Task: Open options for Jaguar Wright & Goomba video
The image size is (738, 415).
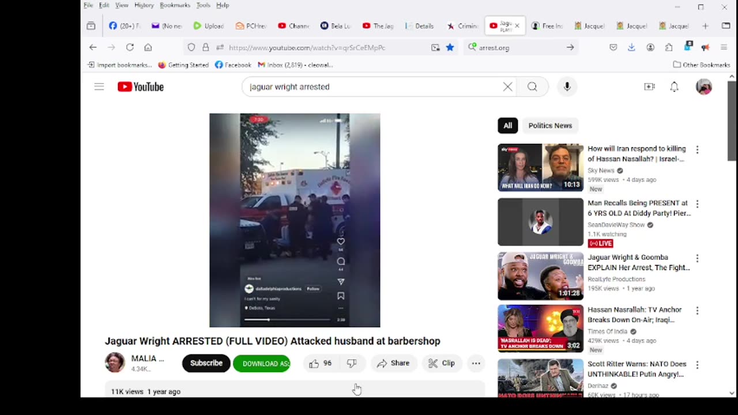Action: point(697,258)
